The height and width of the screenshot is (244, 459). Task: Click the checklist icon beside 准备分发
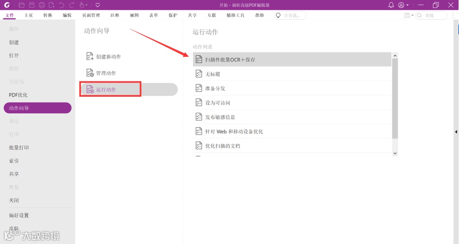point(199,88)
